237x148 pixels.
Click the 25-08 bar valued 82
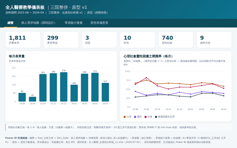(22, 97)
